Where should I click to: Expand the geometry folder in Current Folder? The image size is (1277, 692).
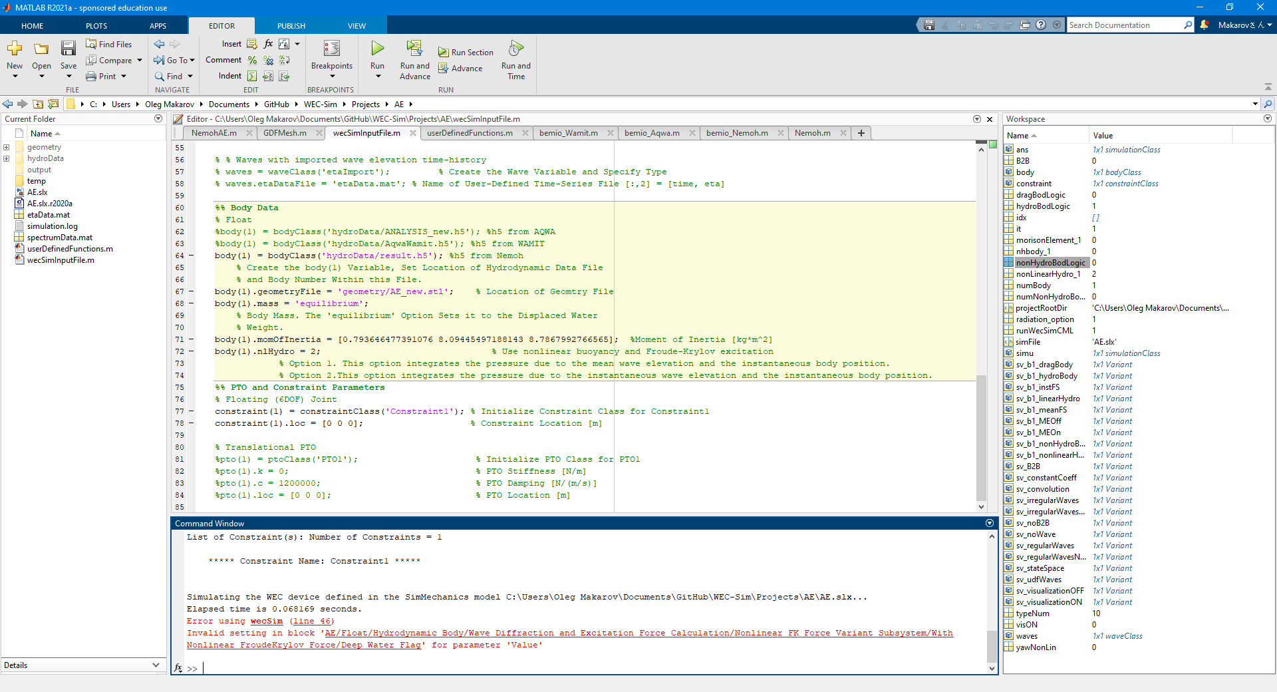[x=7, y=147]
